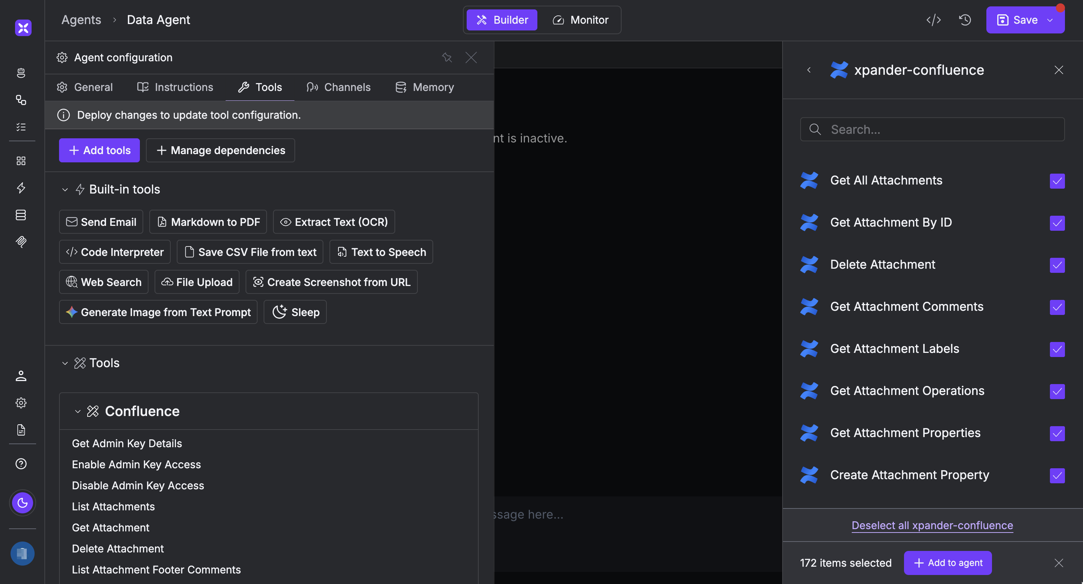Click the pin icon in Agent configuration

446,57
